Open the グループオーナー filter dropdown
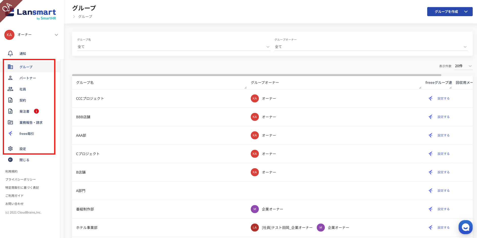Viewport: 477px width, 238px height. click(371, 47)
